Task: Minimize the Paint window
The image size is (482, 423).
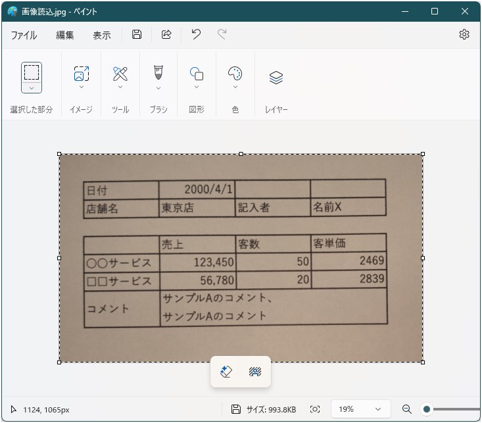Action: (405, 12)
